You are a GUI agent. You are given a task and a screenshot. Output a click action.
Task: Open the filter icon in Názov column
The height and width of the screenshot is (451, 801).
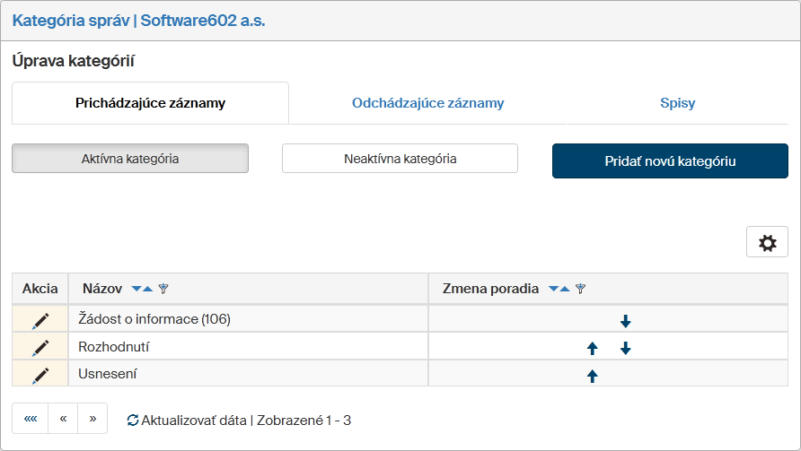[163, 289]
